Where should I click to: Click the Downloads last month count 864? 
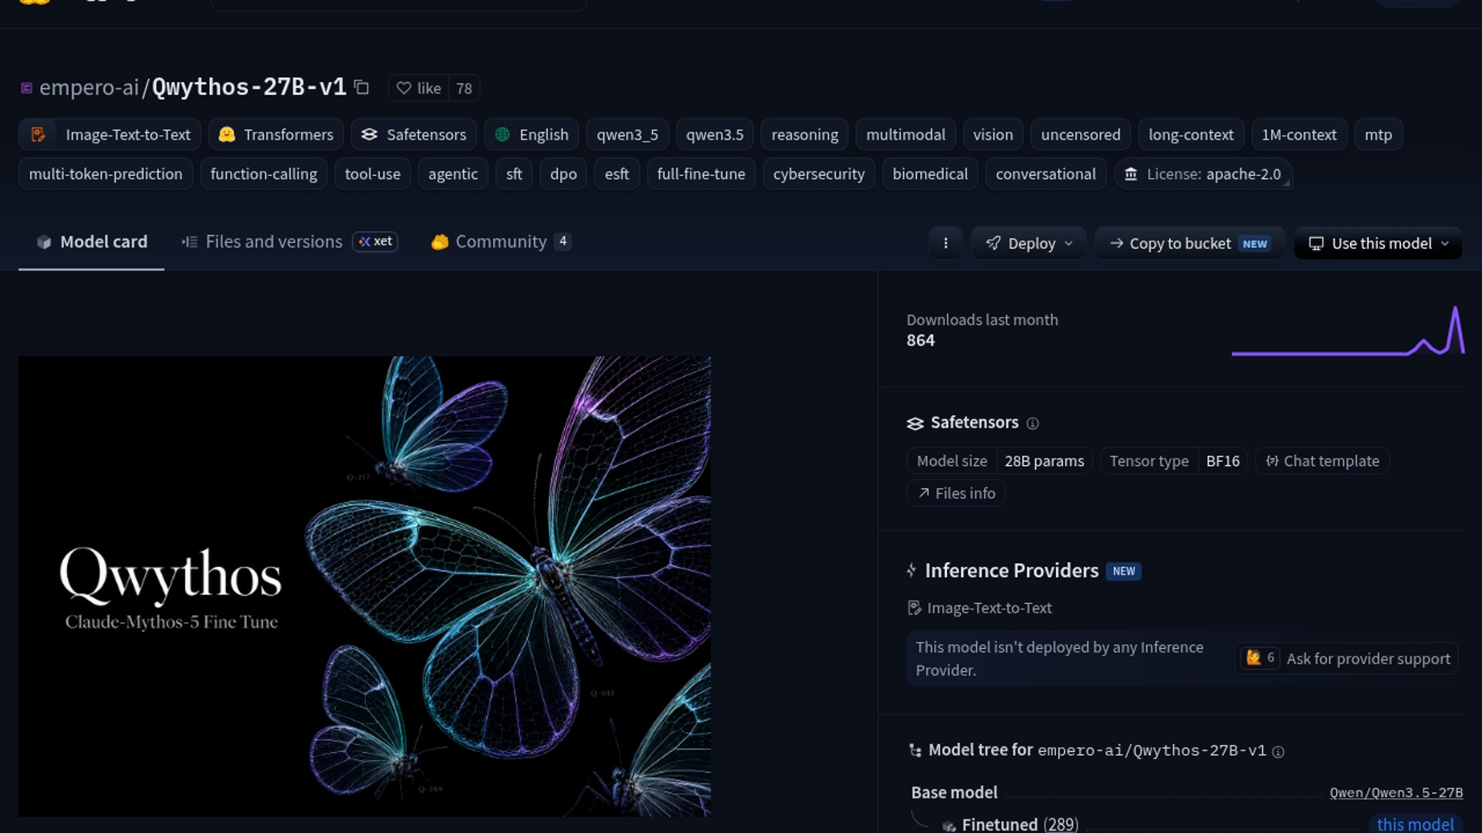click(x=920, y=341)
